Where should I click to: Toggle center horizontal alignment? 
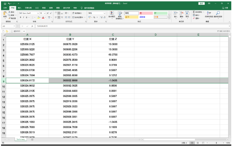point(59,17)
